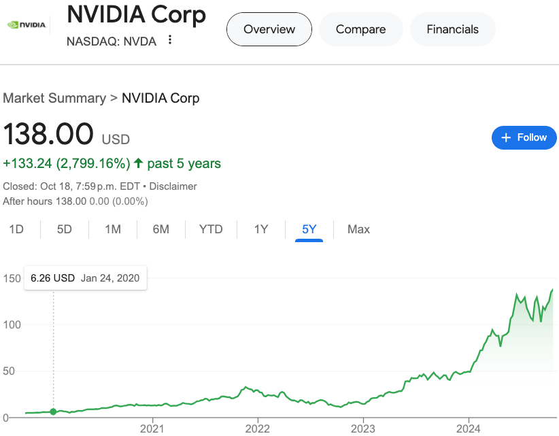Select the 5D time range
This screenshot has height=436, width=559.
(65, 229)
